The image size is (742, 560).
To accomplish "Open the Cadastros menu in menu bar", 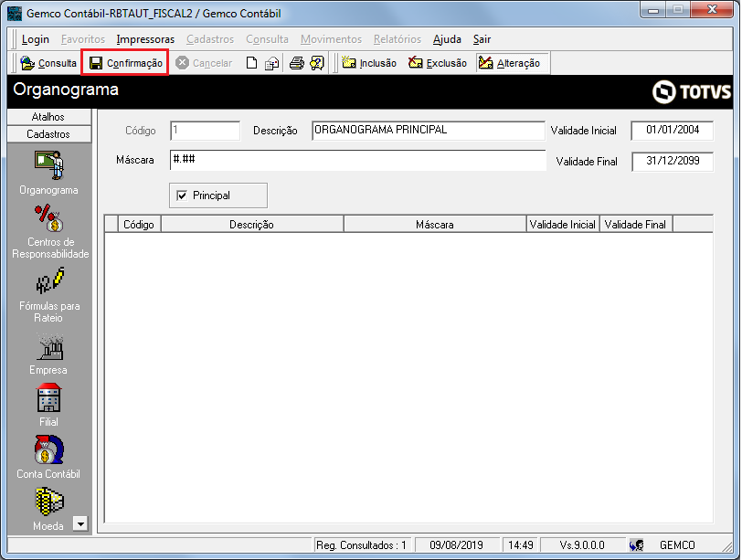I will (210, 39).
